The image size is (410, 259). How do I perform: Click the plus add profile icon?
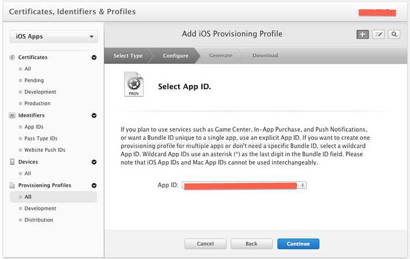click(x=362, y=34)
